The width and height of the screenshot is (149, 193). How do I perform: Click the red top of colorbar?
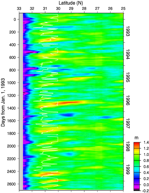(x=136, y=144)
